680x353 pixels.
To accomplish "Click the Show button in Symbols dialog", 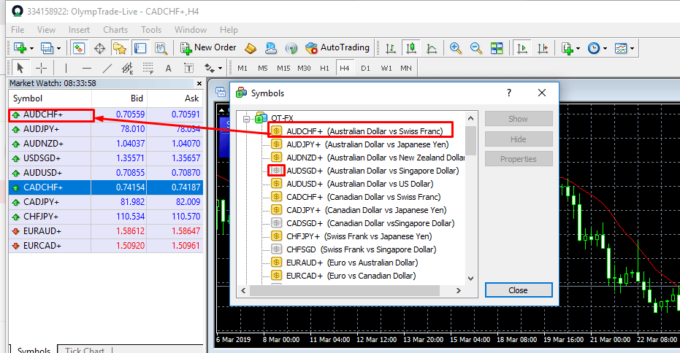I will (519, 119).
